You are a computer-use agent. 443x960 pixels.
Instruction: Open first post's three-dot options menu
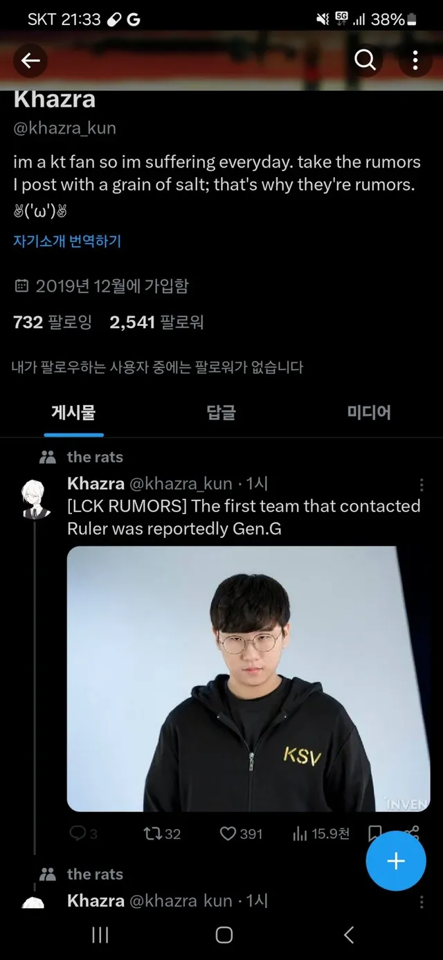tap(422, 484)
